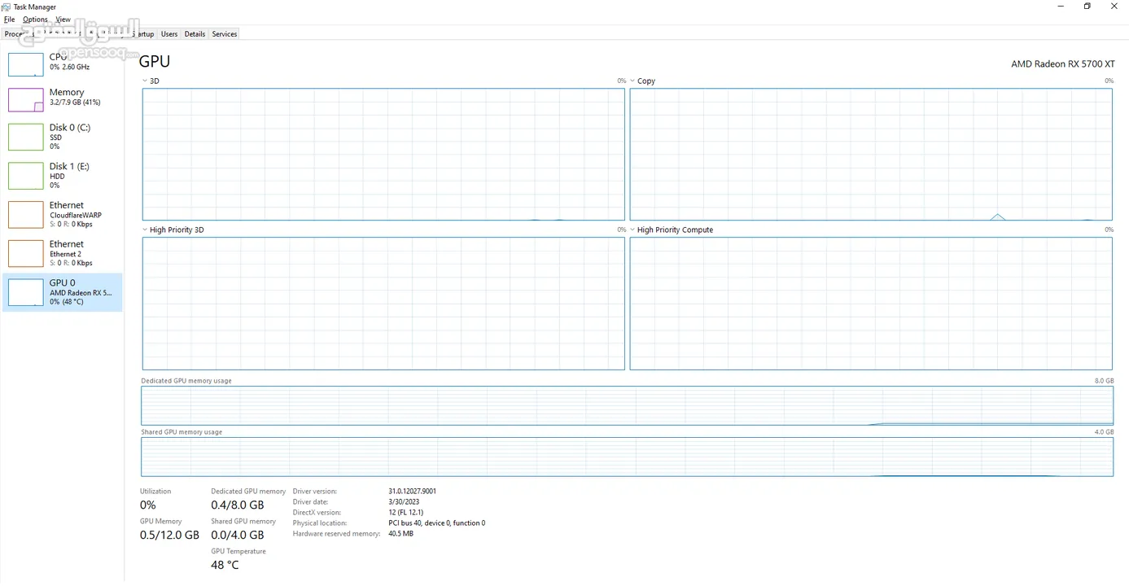Click the Dedicated GPU memory 0.4/8.0 GB value
Viewport: 1129px width, 586px height.
click(238, 505)
